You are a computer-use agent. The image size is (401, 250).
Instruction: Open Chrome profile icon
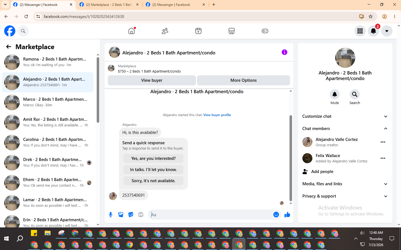click(385, 16)
